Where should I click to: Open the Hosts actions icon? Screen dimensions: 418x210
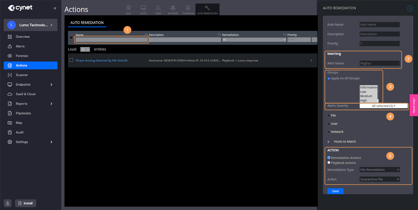click(x=143, y=9)
